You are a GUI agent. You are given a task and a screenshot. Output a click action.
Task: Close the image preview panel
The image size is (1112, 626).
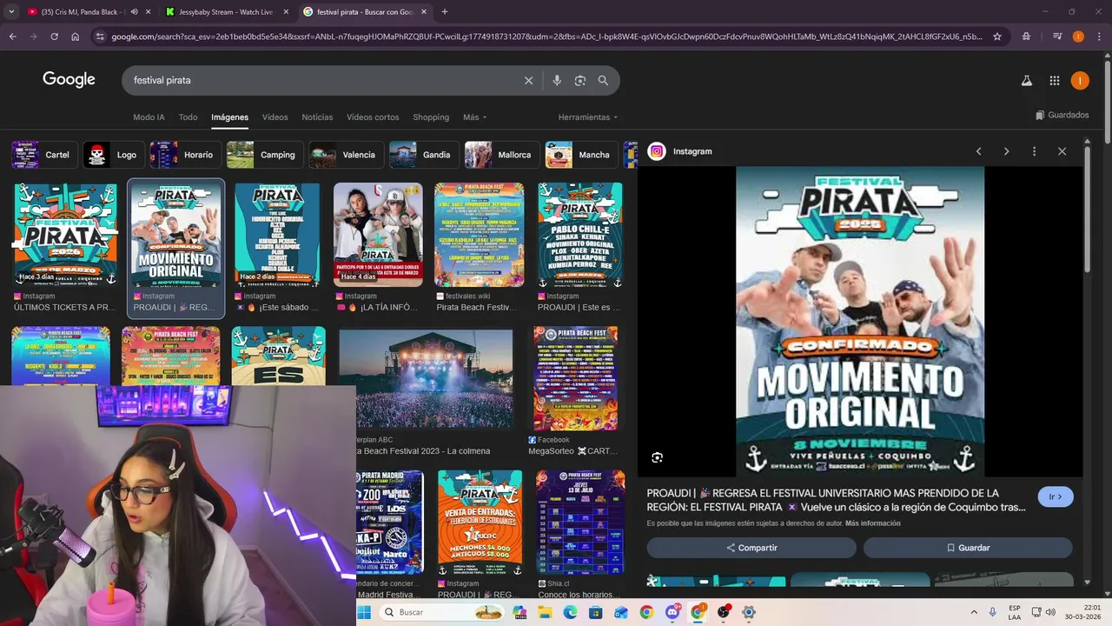(1062, 151)
